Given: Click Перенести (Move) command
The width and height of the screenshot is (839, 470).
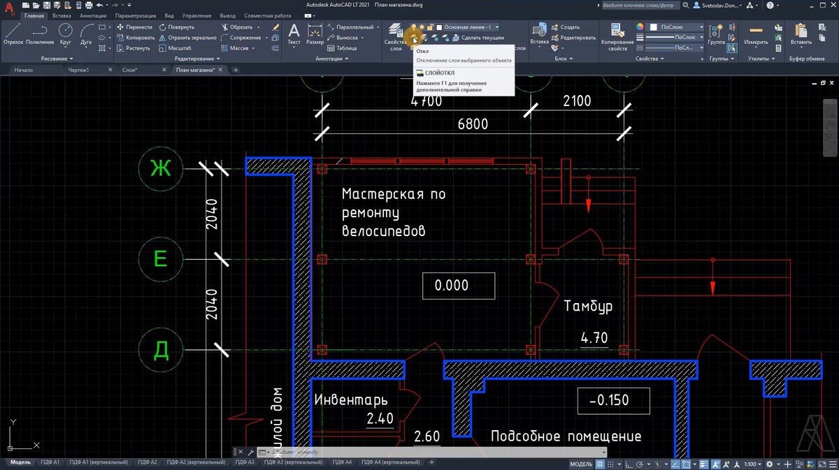Looking at the screenshot, I should tap(135, 27).
